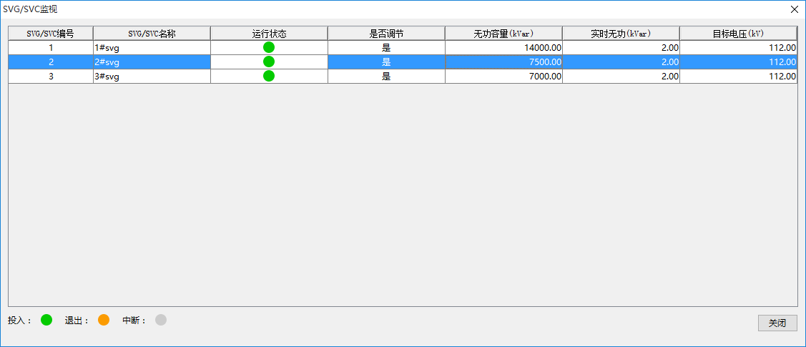Click the 是否调节 column header
Viewport: 806px width, 347px height.
pyautogui.click(x=386, y=34)
